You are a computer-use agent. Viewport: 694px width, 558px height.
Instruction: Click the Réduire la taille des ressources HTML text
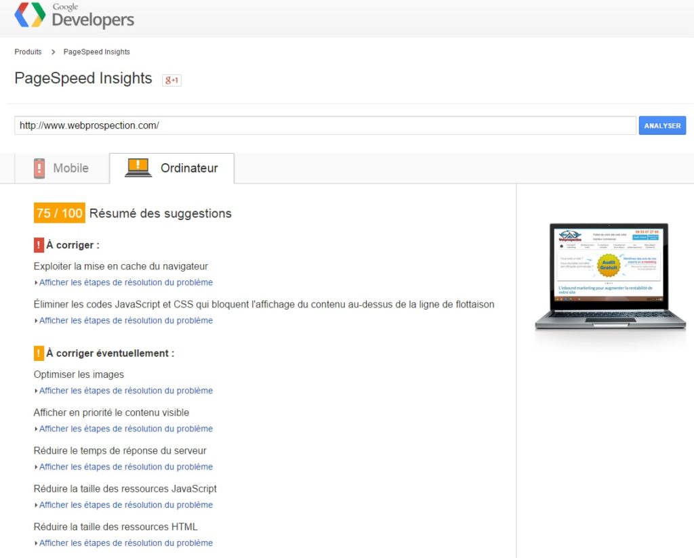coord(115,527)
